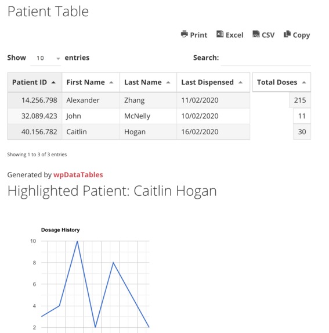Image resolution: width=329 pixels, height=333 pixels.
Task: Open the wpDataTables link
Action: pos(78,175)
